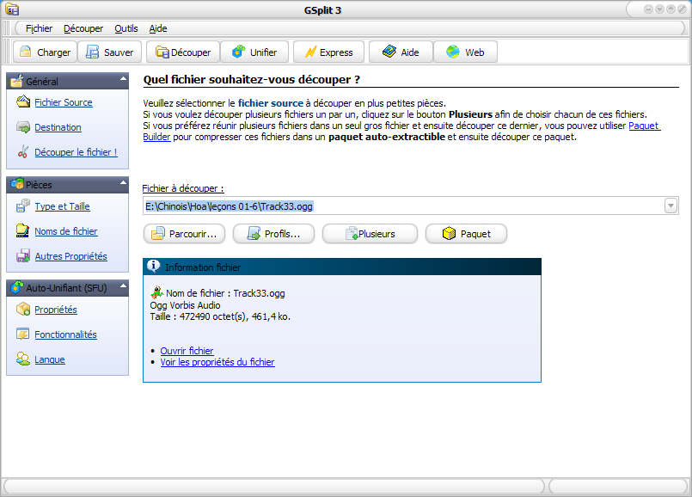Open Aide from the toolbar
This screenshot has width=692, height=497.
pyautogui.click(x=401, y=52)
